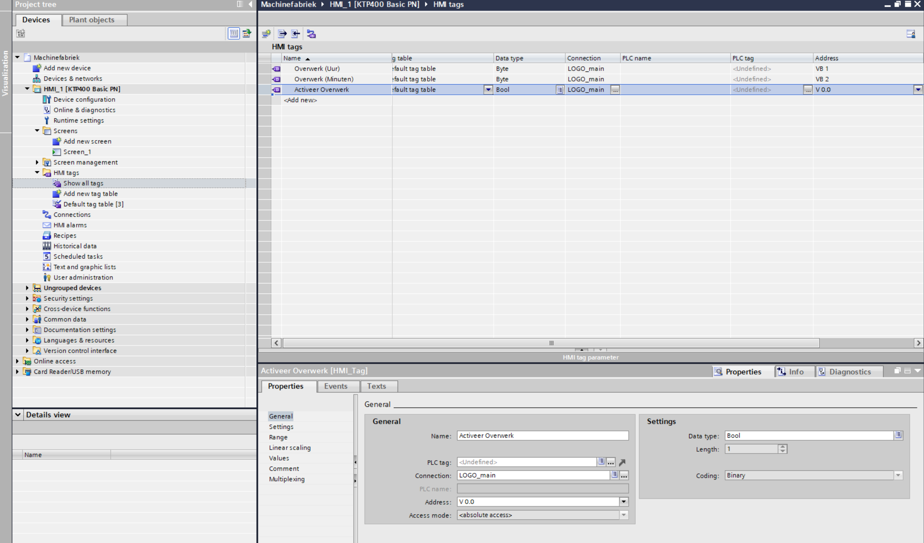
Task: Switch to the Plant objects tab
Action: click(x=92, y=20)
